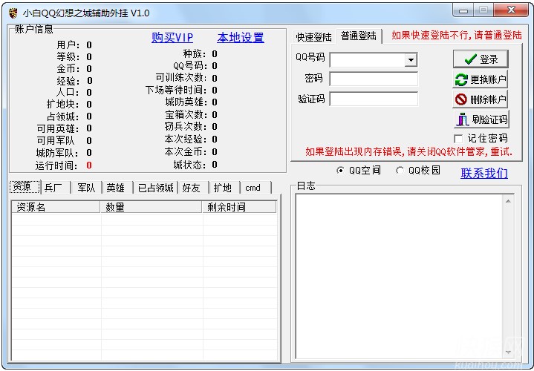The height and width of the screenshot is (371, 534).
Task: Open the 兵厂 tab
Action: [x=56, y=188]
